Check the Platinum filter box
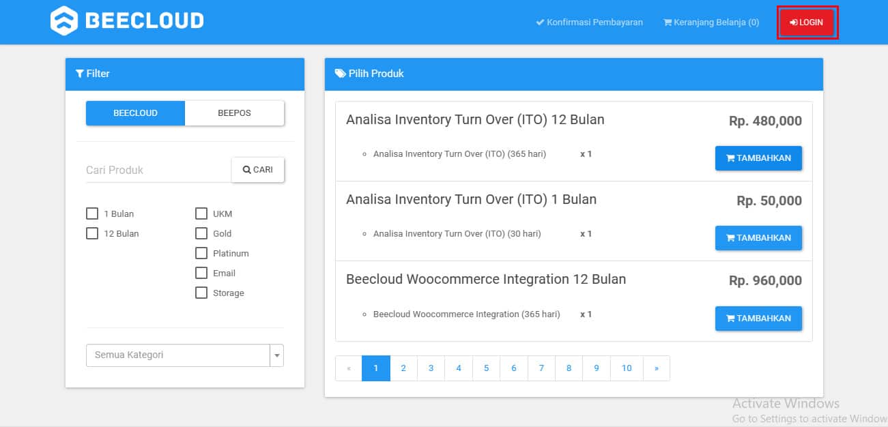888x427 pixels. [201, 253]
